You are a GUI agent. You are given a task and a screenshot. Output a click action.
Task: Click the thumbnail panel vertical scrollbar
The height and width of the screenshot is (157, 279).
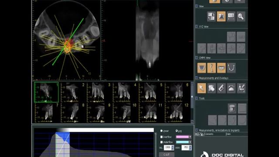192,102
